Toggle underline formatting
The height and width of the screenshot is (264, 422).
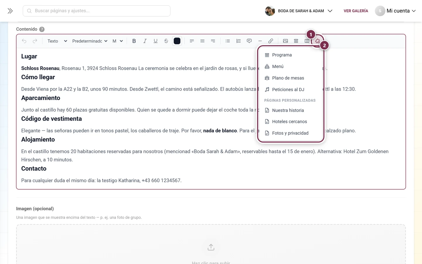155,41
